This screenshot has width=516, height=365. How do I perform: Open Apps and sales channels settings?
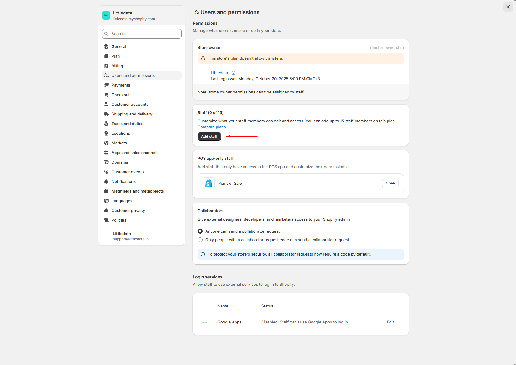tap(135, 153)
